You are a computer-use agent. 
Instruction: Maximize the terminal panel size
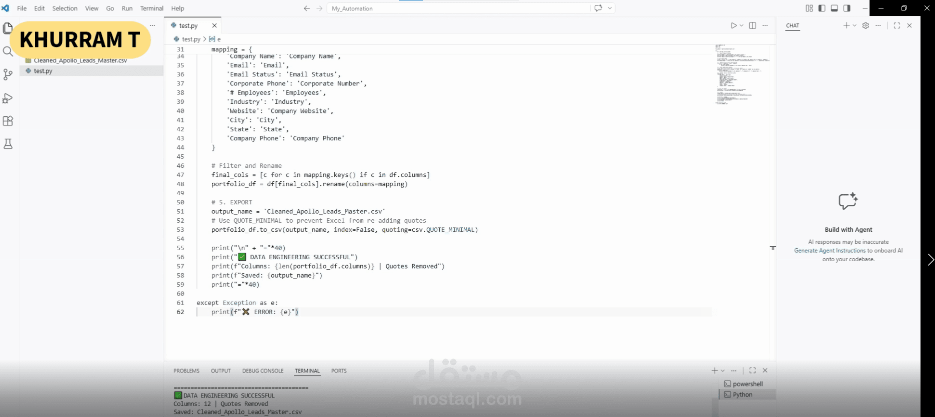click(753, 371)
